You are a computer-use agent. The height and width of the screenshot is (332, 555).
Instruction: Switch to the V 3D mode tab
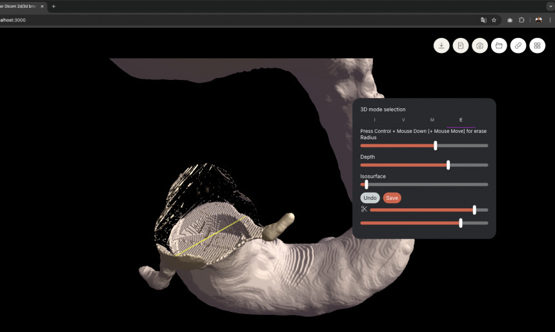[x=403, y=120]
